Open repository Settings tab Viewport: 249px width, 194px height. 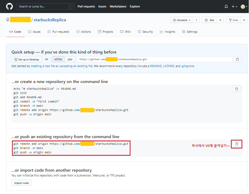tap(190, 32)
